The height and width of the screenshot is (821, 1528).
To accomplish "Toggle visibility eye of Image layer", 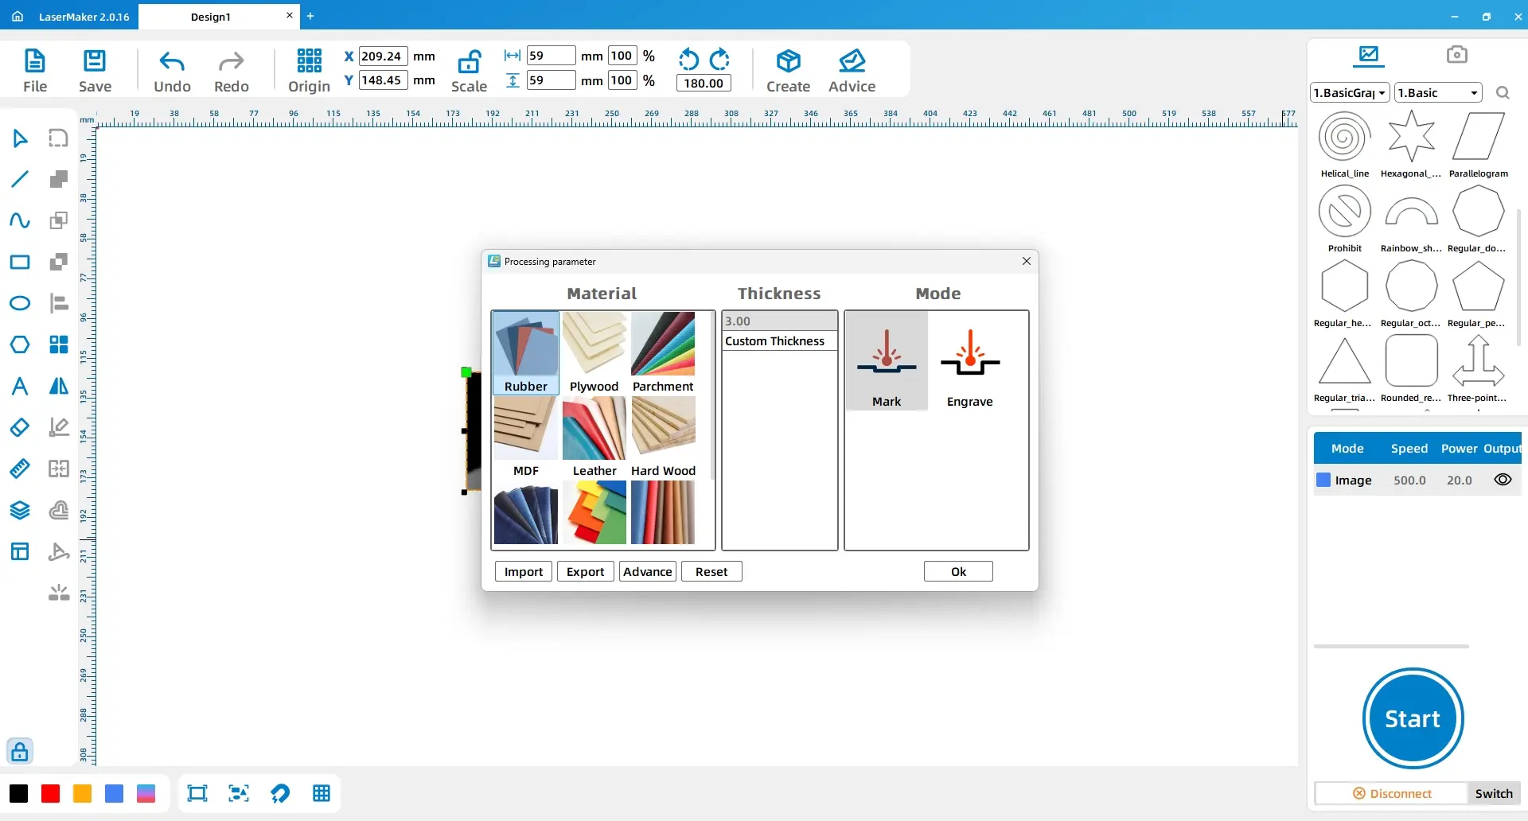I will click(x=1503, y=480).
